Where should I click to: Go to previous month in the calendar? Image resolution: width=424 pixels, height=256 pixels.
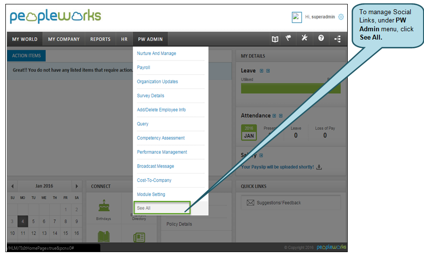point(13,186)
